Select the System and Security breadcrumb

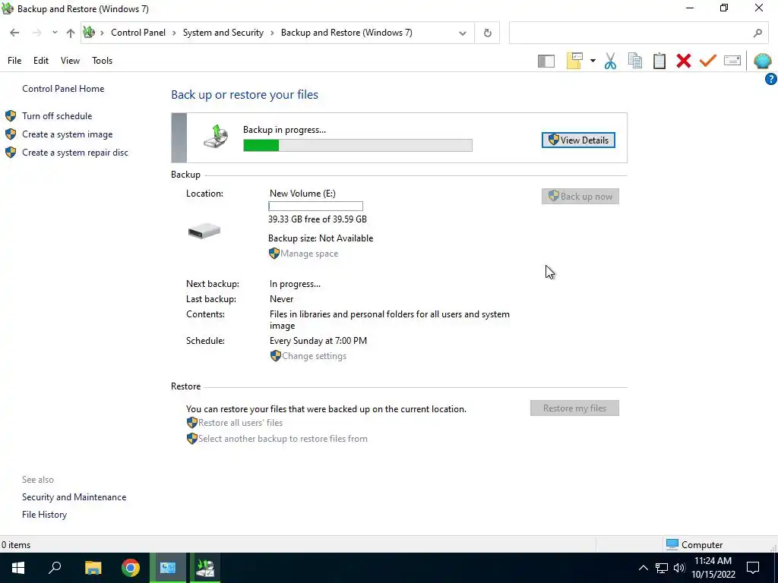[x=223, y=33]
